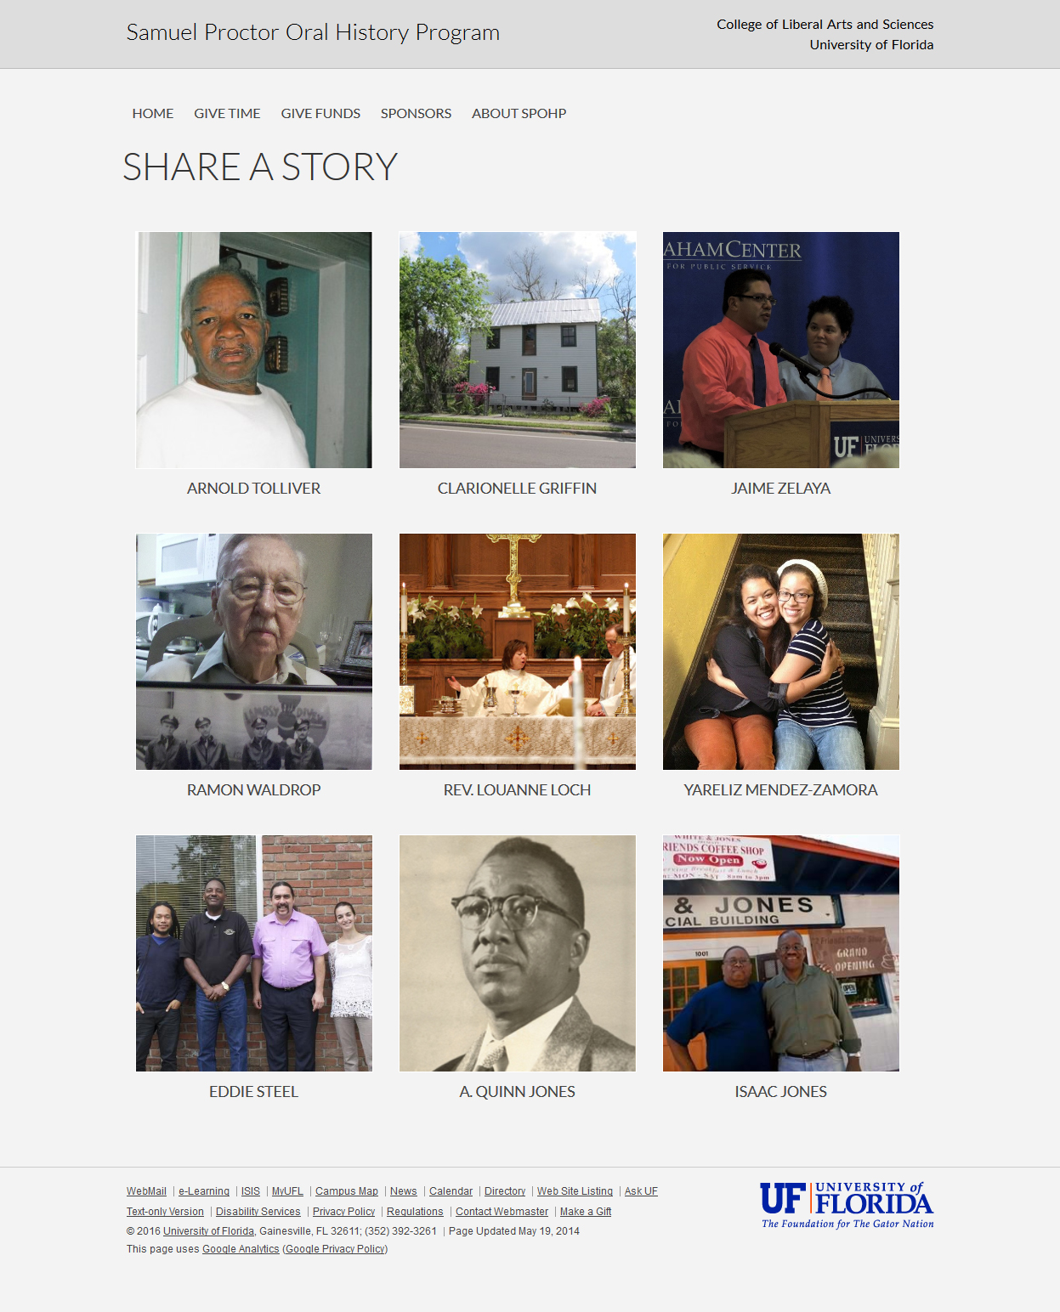The height and width of the screenshot is (1312, 1060).
Task: Open the EDDIE STEEL name link
Action: pyautogui.click(x=253, y=1092)
